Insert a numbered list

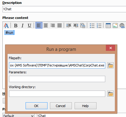coord(99,26)
